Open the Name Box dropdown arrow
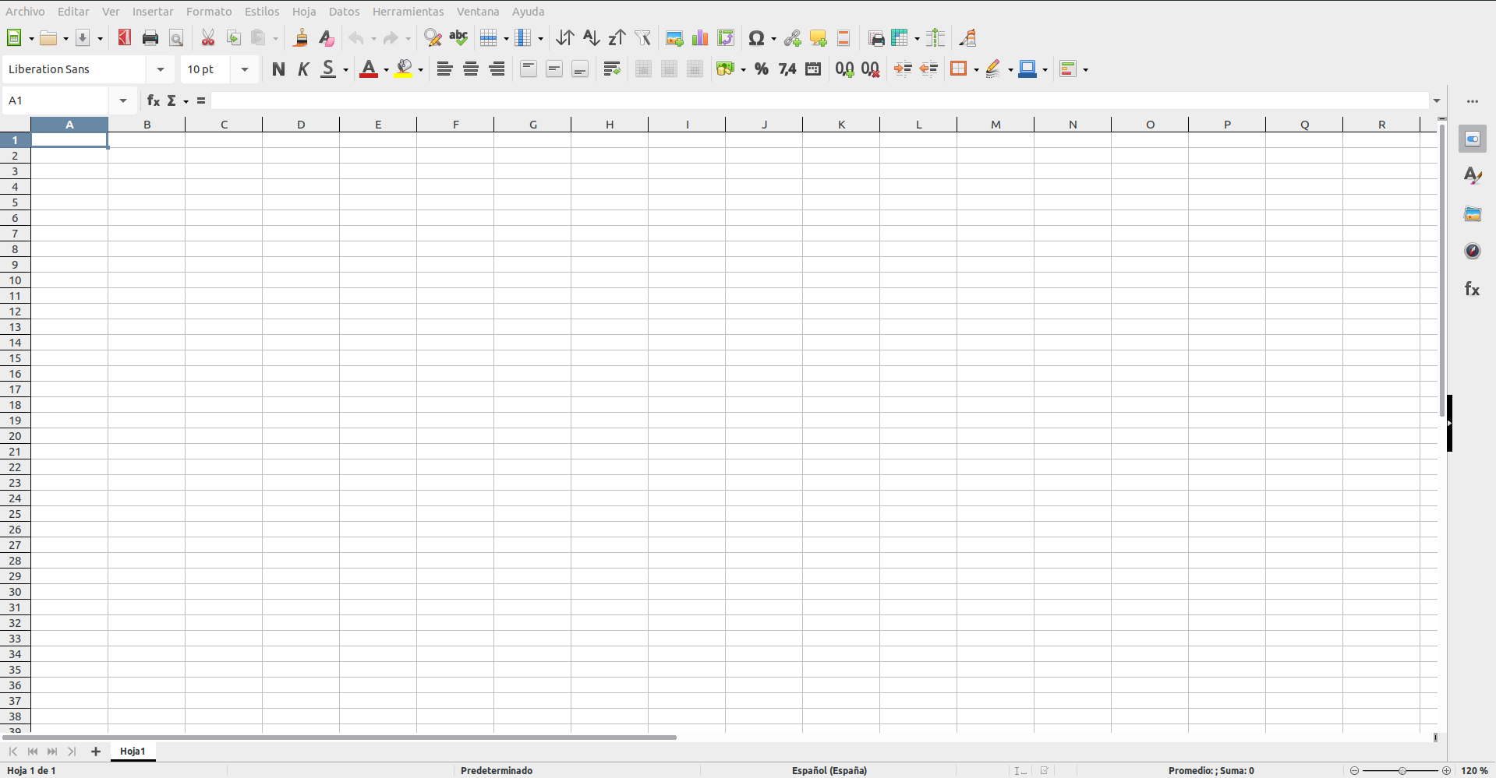 click(x=123, y=100)
